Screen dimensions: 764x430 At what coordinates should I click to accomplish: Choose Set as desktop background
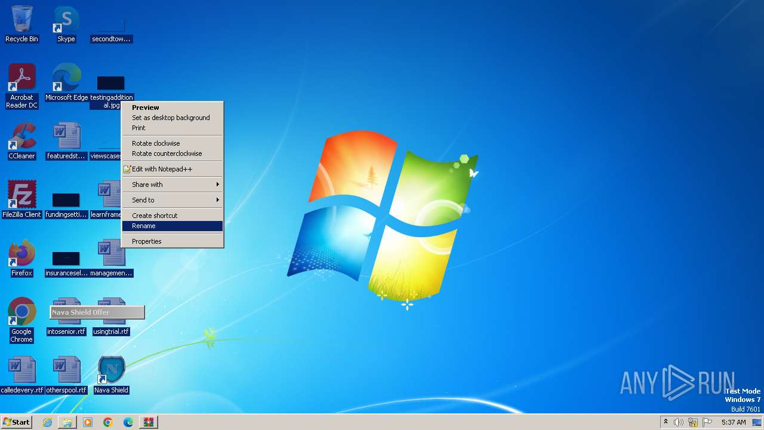tap(172, 118)
